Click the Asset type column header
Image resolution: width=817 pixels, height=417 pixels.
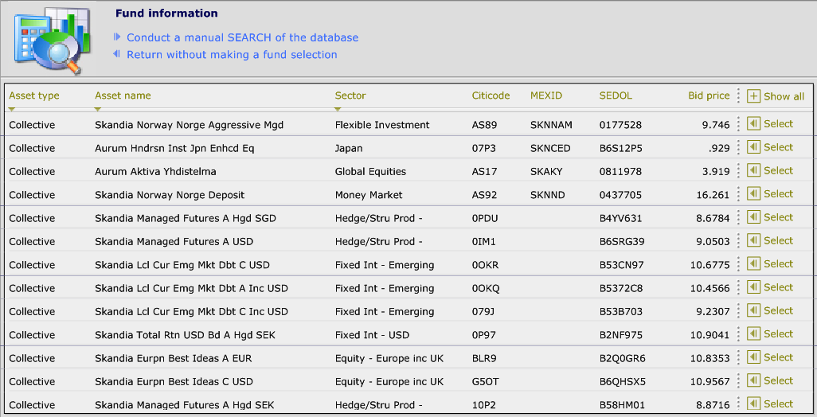click(x=34, y=95)
